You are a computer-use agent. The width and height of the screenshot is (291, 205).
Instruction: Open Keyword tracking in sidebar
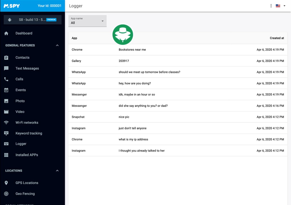[28, 133]
